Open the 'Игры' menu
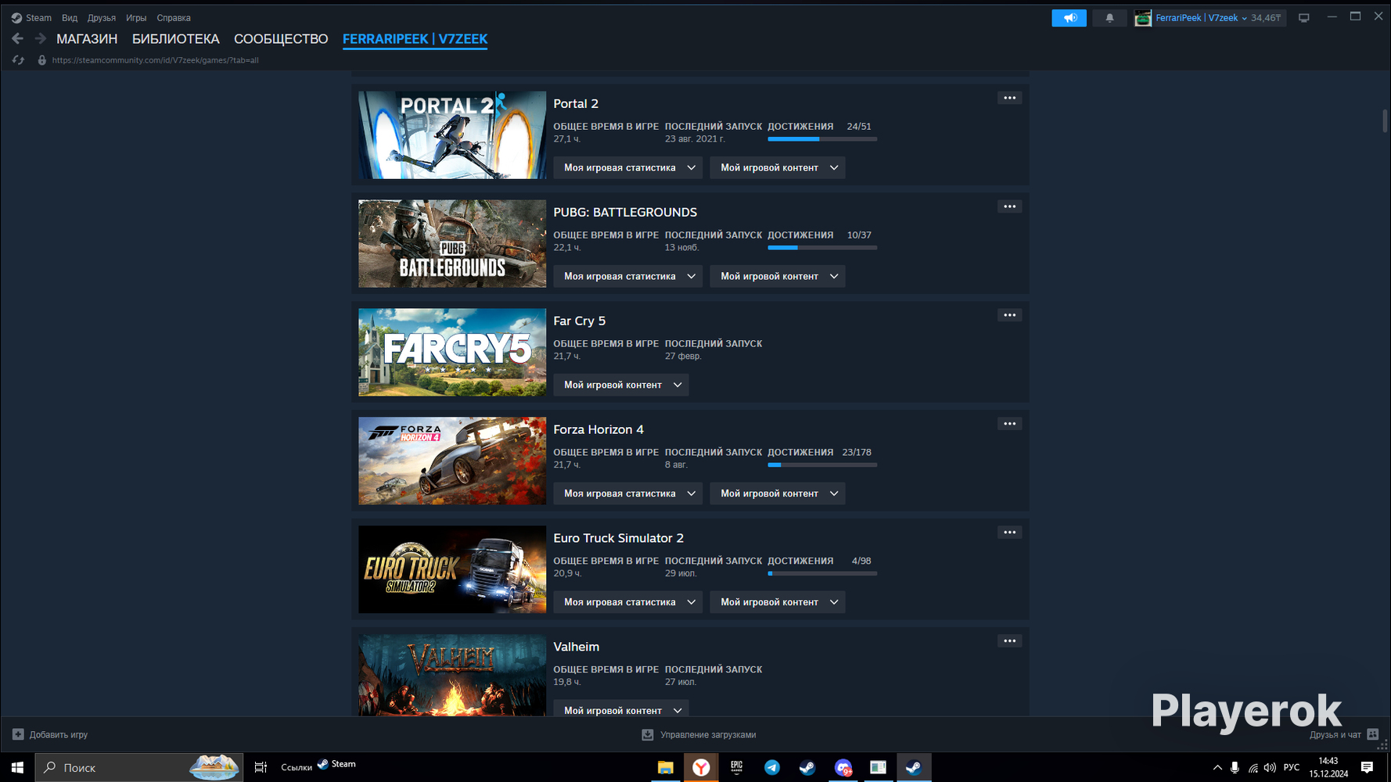This screenshot has width=1391, height=782. pos(136,18)
